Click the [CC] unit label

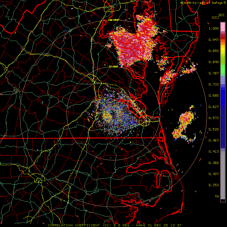(215, 17)
